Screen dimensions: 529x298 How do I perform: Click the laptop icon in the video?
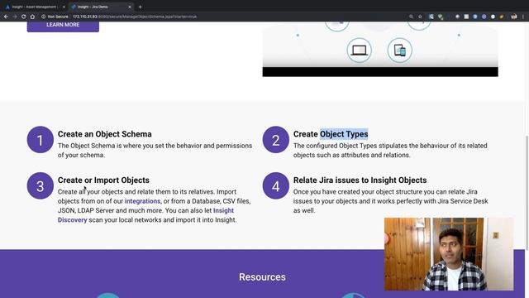coord(359,50)
